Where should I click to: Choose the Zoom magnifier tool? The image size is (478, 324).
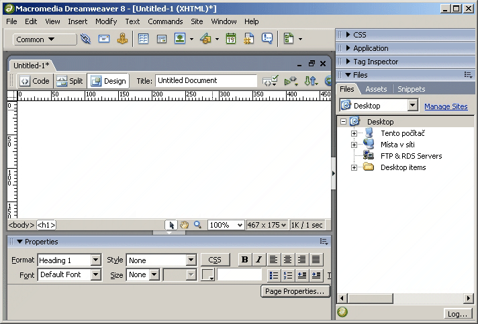point(197,225)
